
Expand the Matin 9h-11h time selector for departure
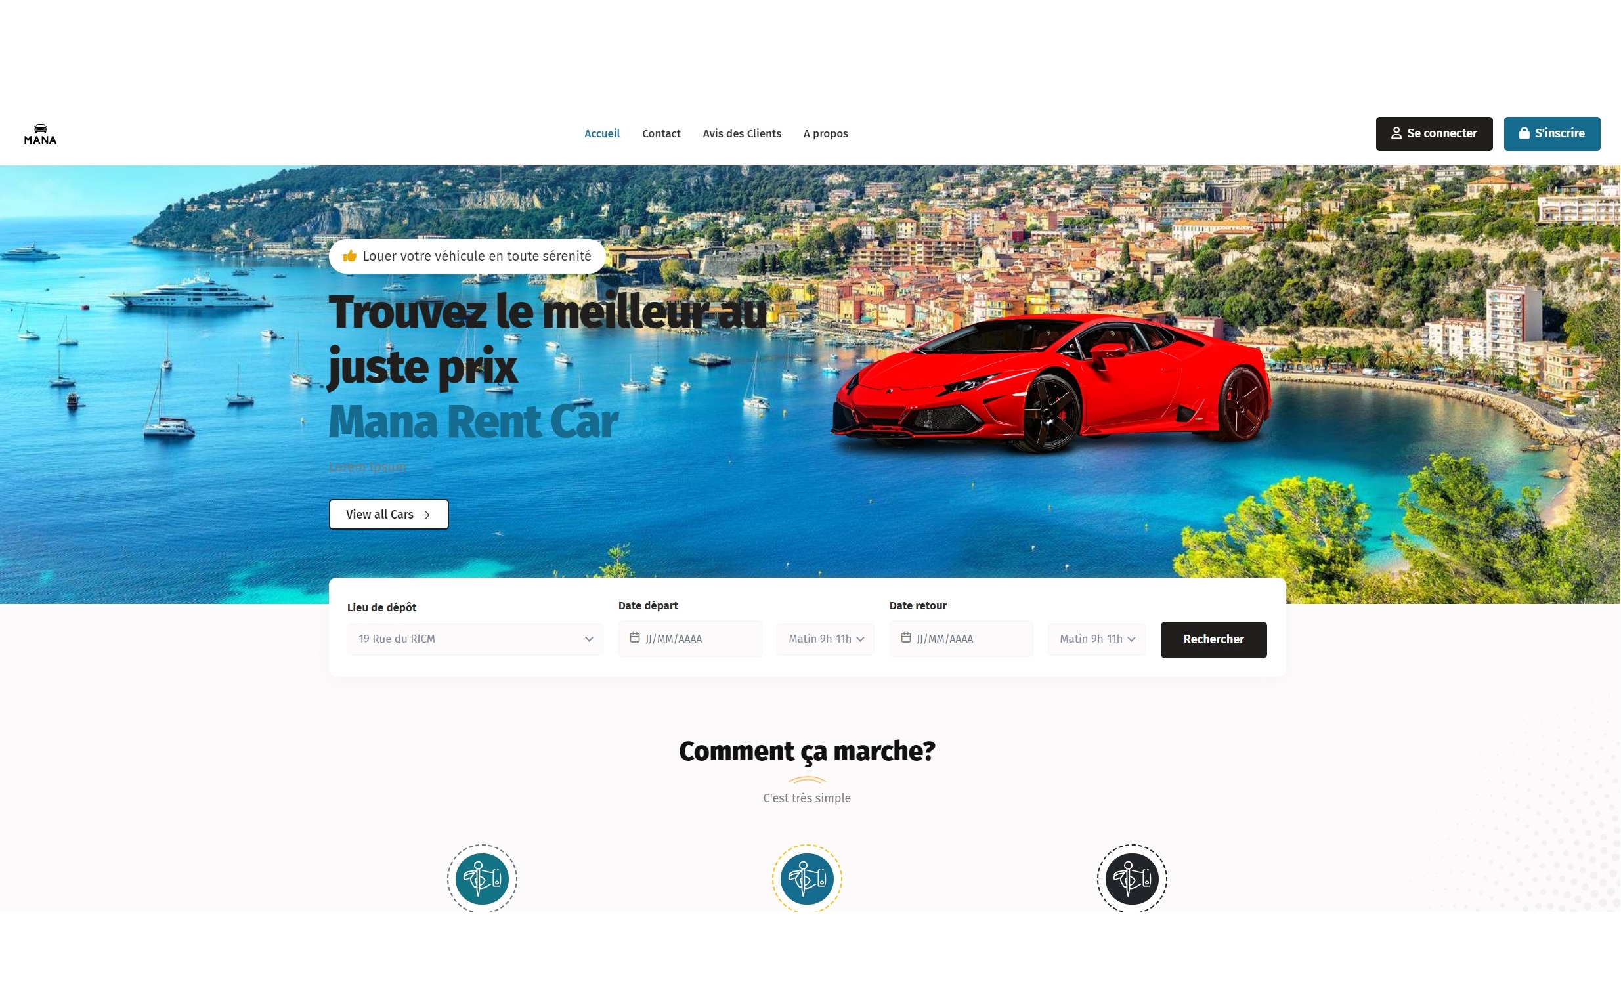click(825, 639)
